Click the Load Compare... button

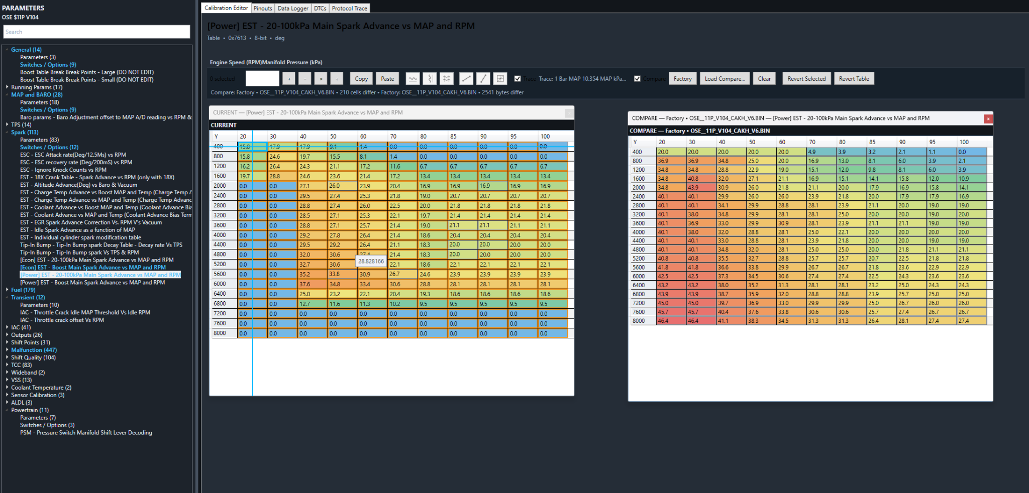point(725,79)
